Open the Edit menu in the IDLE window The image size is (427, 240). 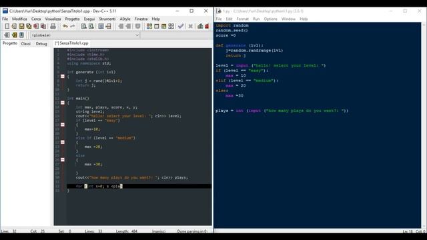point(229,19)
